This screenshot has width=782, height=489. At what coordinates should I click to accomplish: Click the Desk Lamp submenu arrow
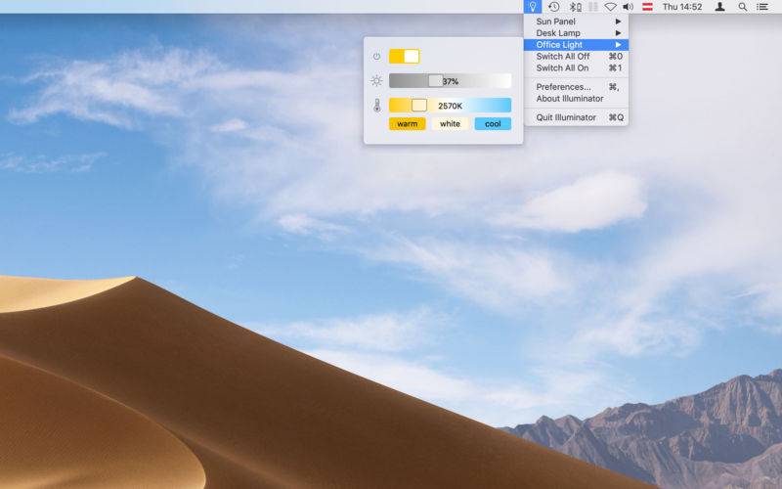618,33
